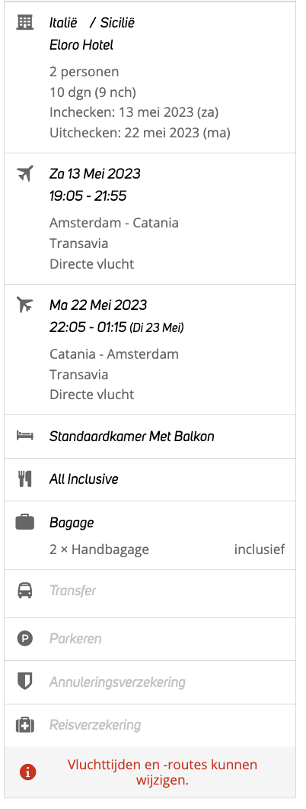This screenshot has height=809, width=306.
Task: Select Reisverzekering option
Action: [150, 725]
